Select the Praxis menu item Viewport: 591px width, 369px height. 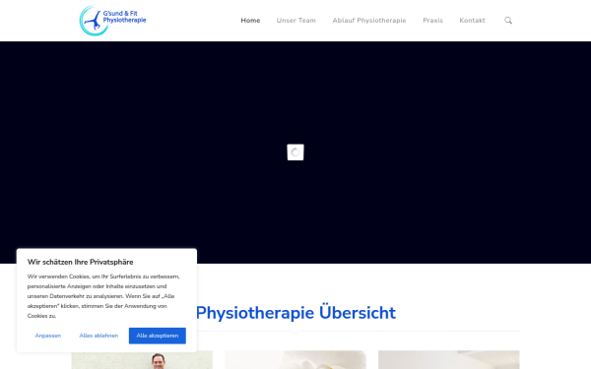click(432, 21)
